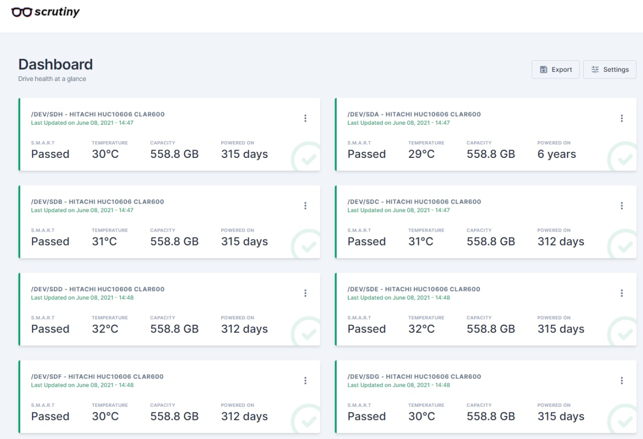Click the 312 days value on SDC card
643x439 pixels.
561,242
